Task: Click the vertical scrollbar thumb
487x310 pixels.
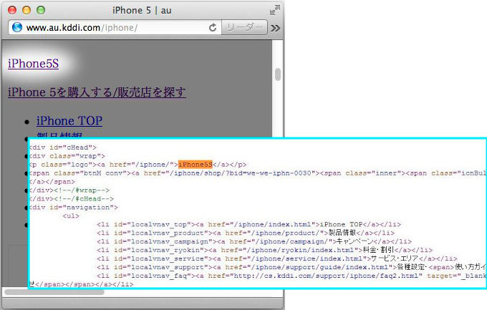Action: pyautogui.click(x=278, y=74)
